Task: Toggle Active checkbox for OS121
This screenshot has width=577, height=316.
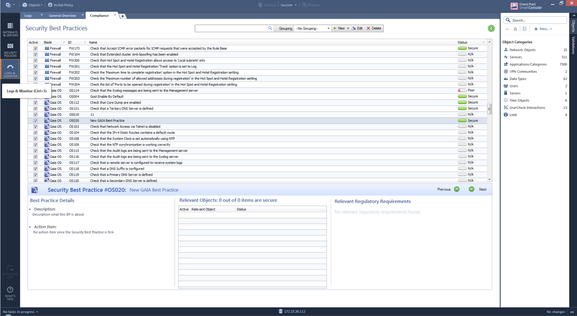Action: click(x=36, y=109)
